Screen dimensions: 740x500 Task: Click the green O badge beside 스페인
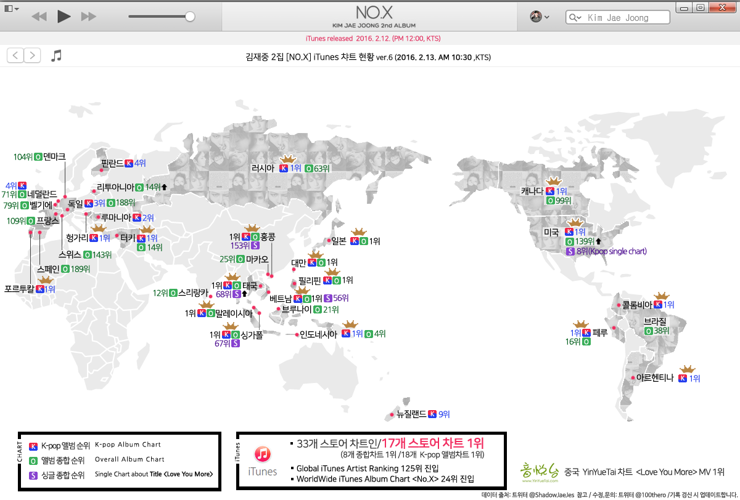pyautogui.click(x=65, y=269)
